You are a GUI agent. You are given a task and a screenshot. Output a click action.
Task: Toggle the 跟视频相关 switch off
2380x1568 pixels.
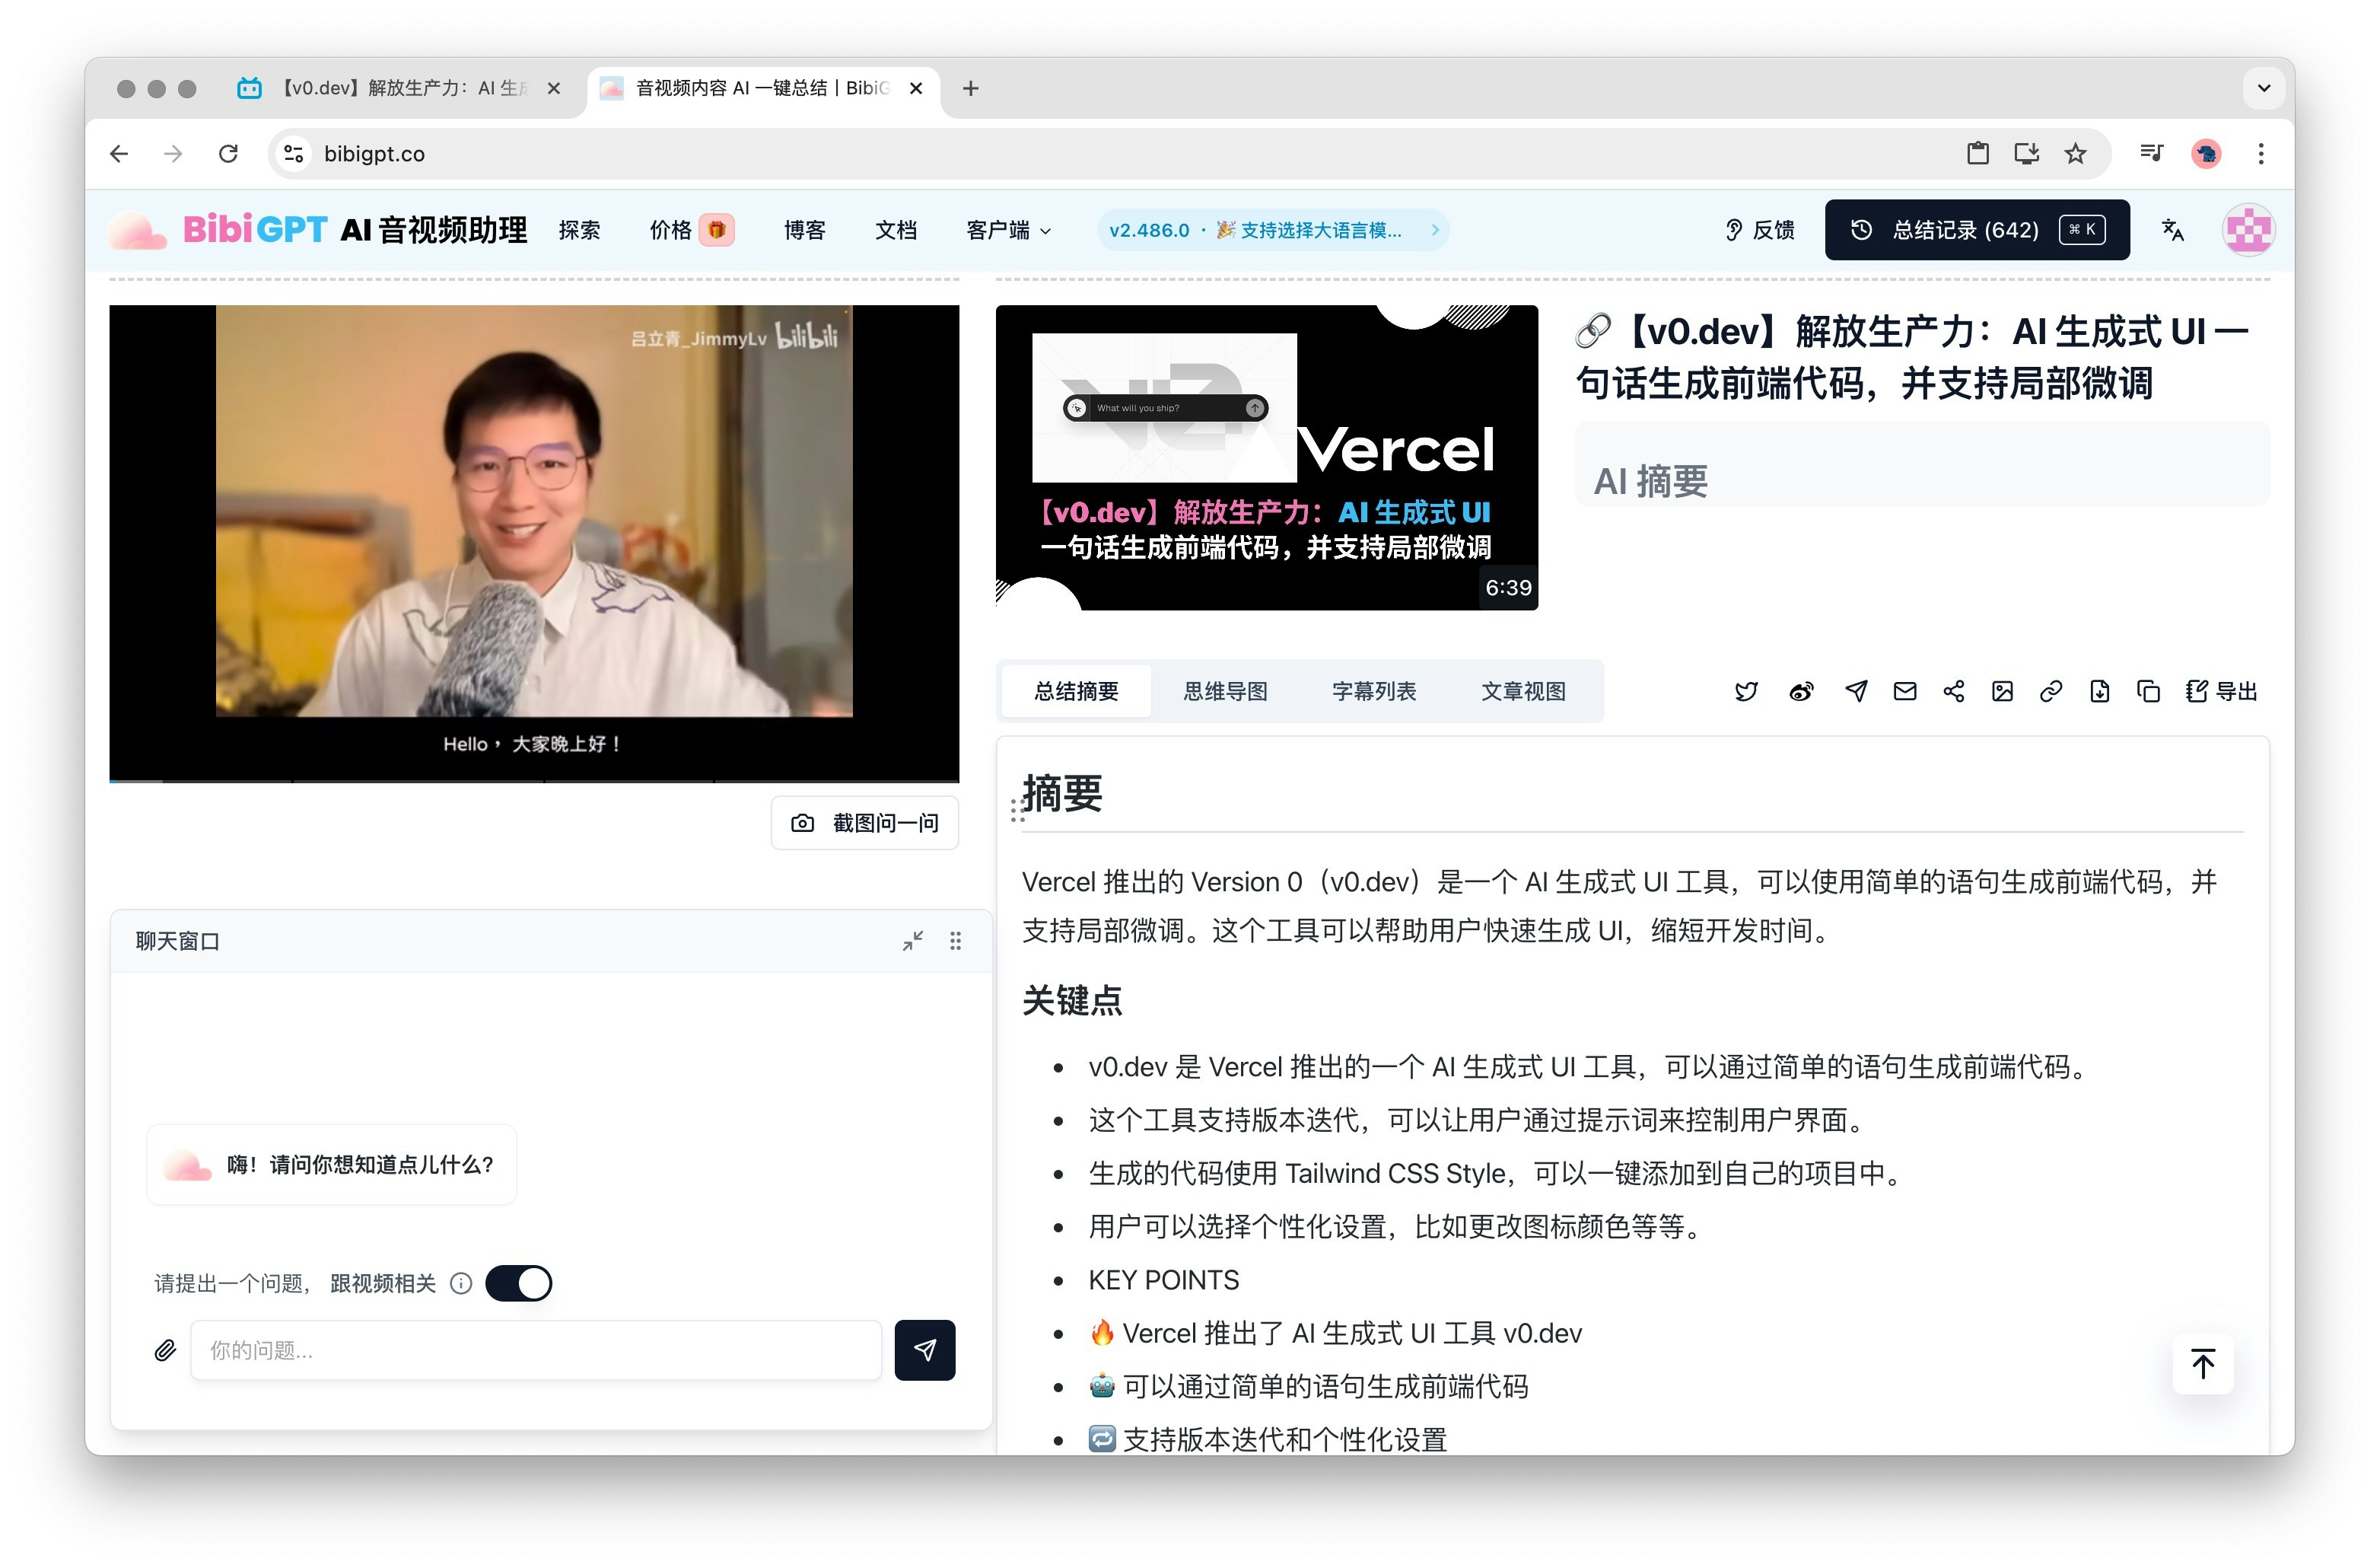click(518, 1284)
